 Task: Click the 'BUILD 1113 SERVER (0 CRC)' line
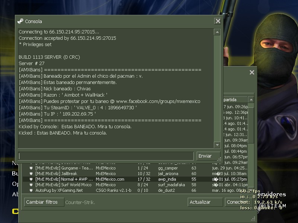click(49, 57)
